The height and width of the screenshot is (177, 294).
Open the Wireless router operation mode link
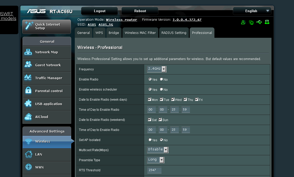[x=121, y=20]
